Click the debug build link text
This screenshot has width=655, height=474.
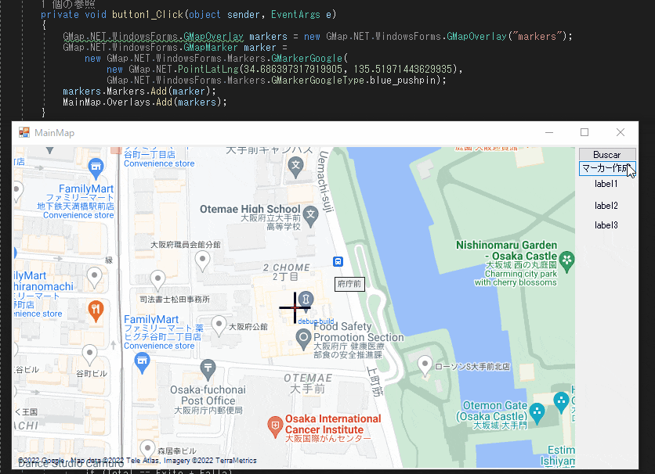tap(316, 321)
